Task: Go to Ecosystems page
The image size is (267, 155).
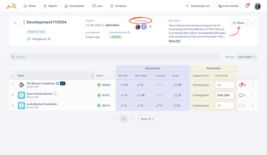Action: [74, 6]
